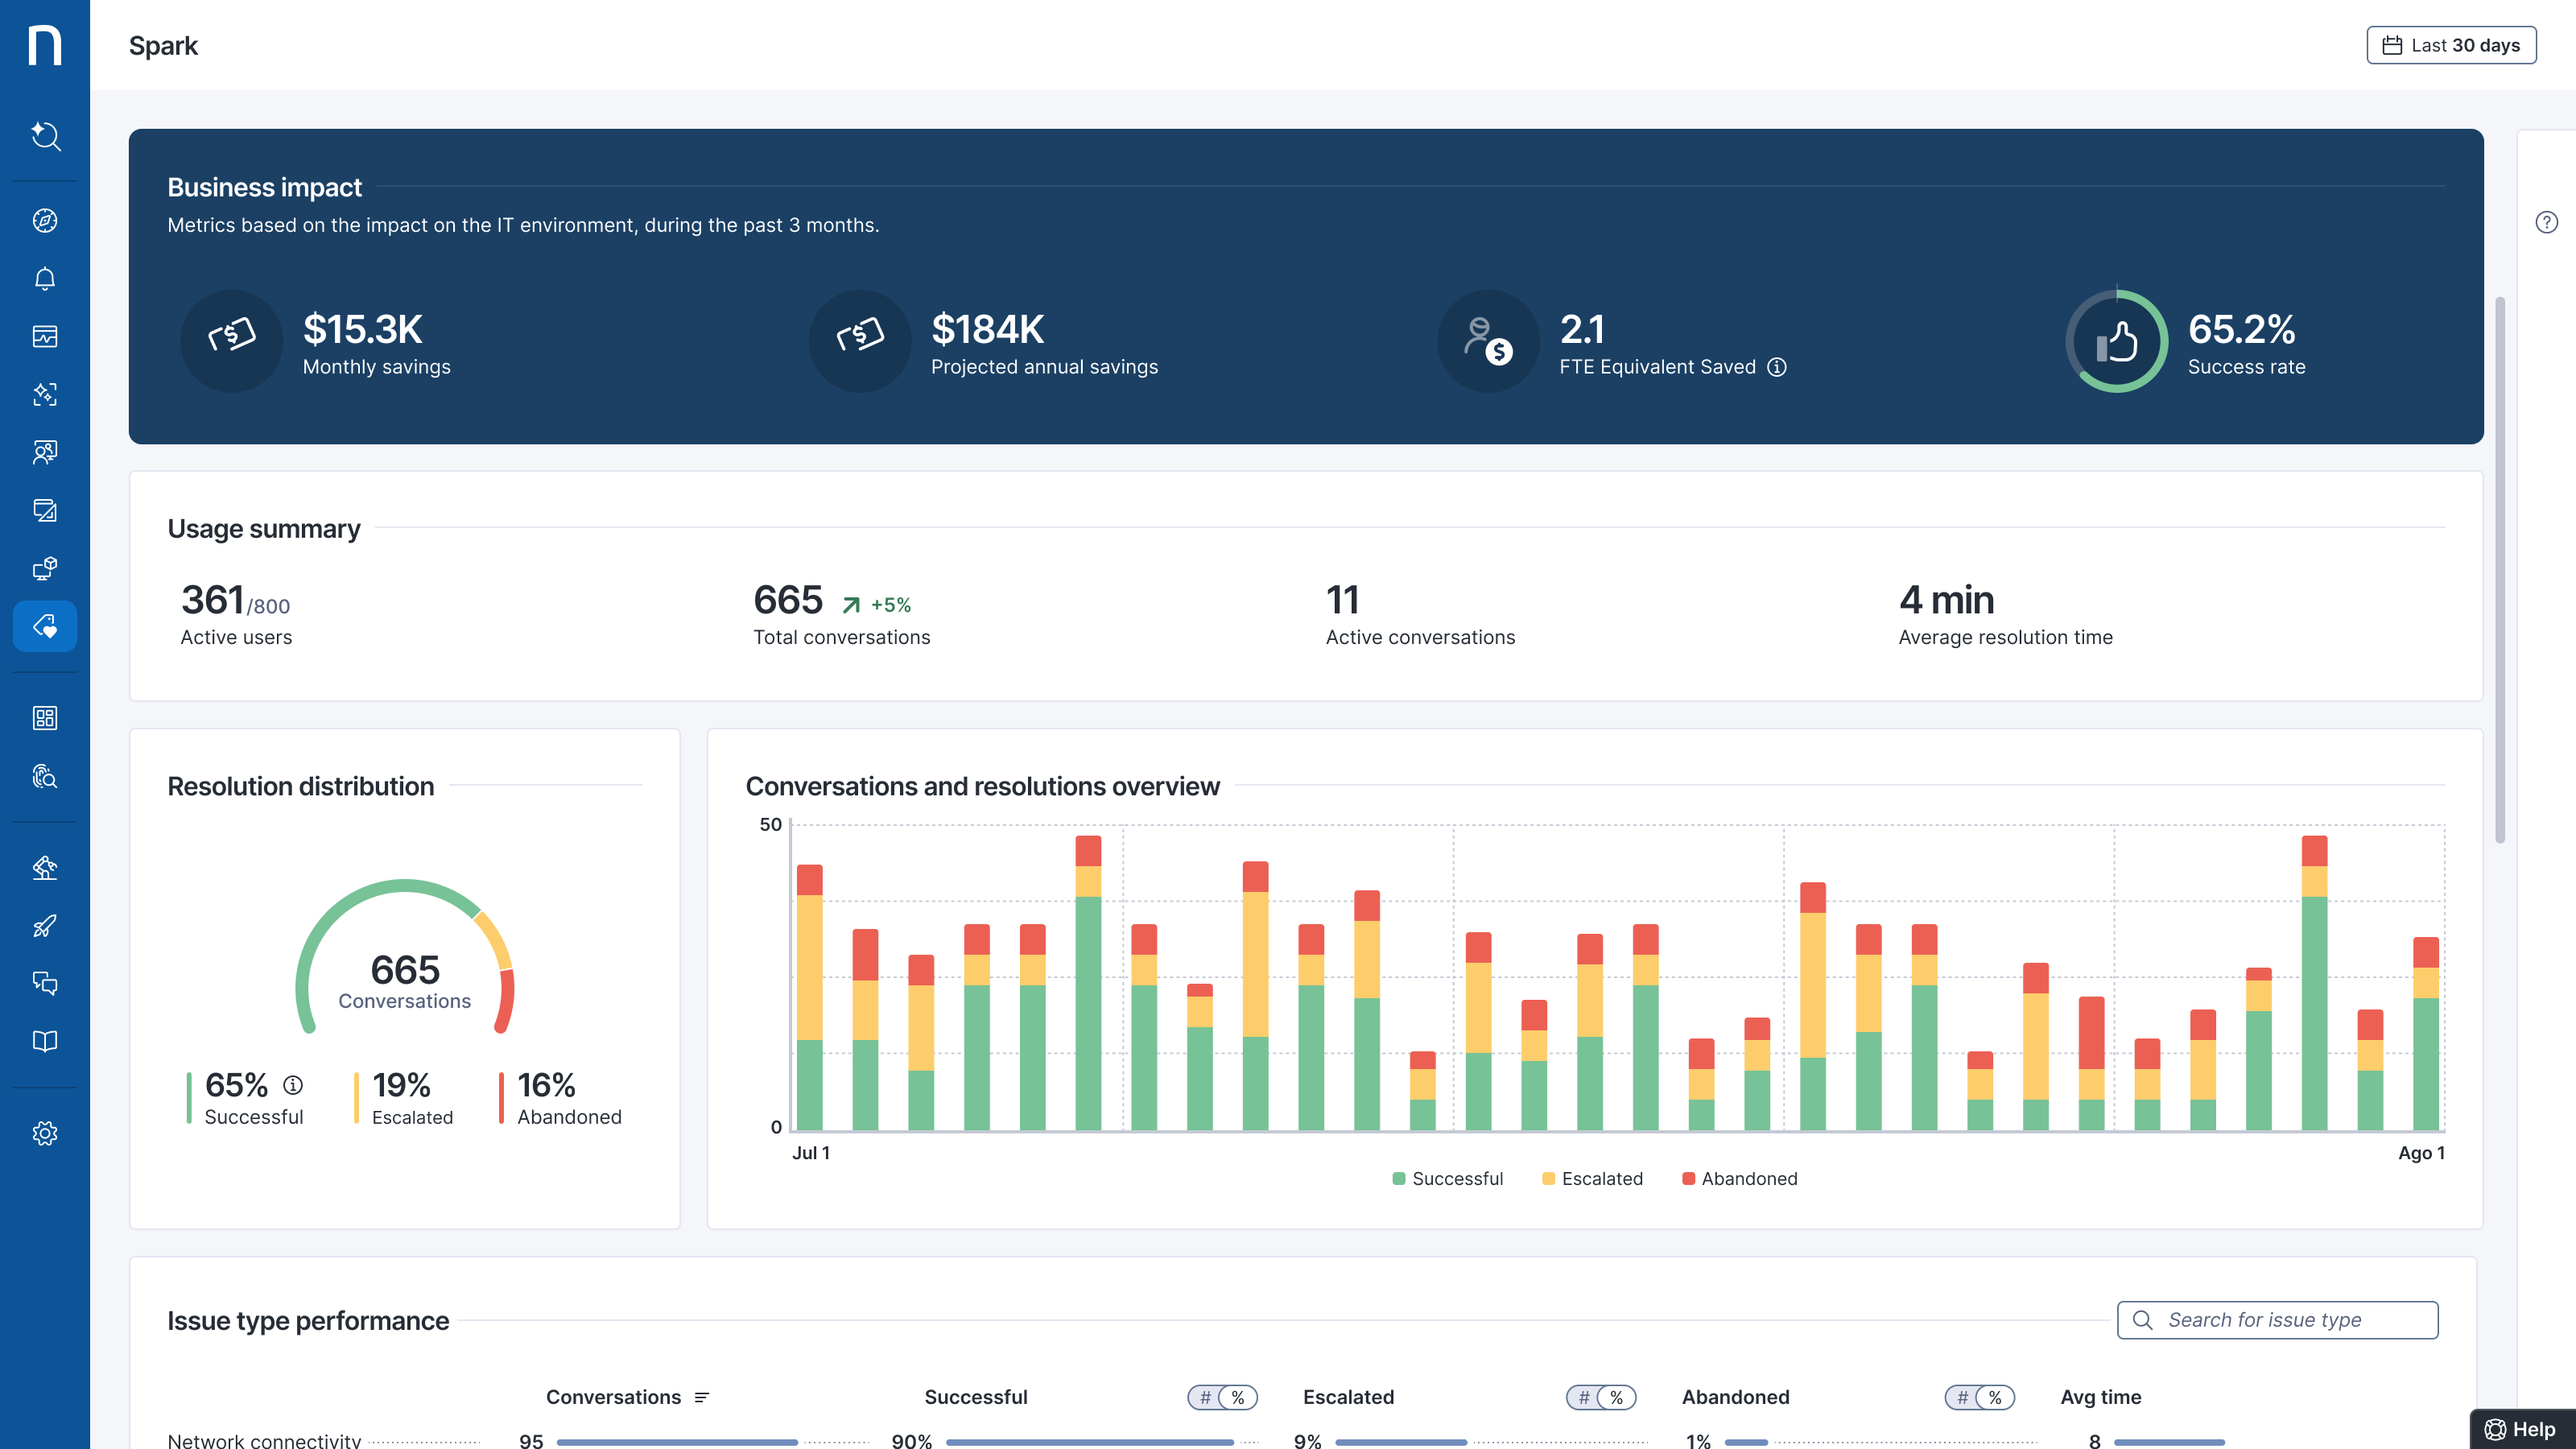Screen dimensions: 2576x1449
Task: Click FTE Equivalent Saved info icon
Action: click(1777, 367)
